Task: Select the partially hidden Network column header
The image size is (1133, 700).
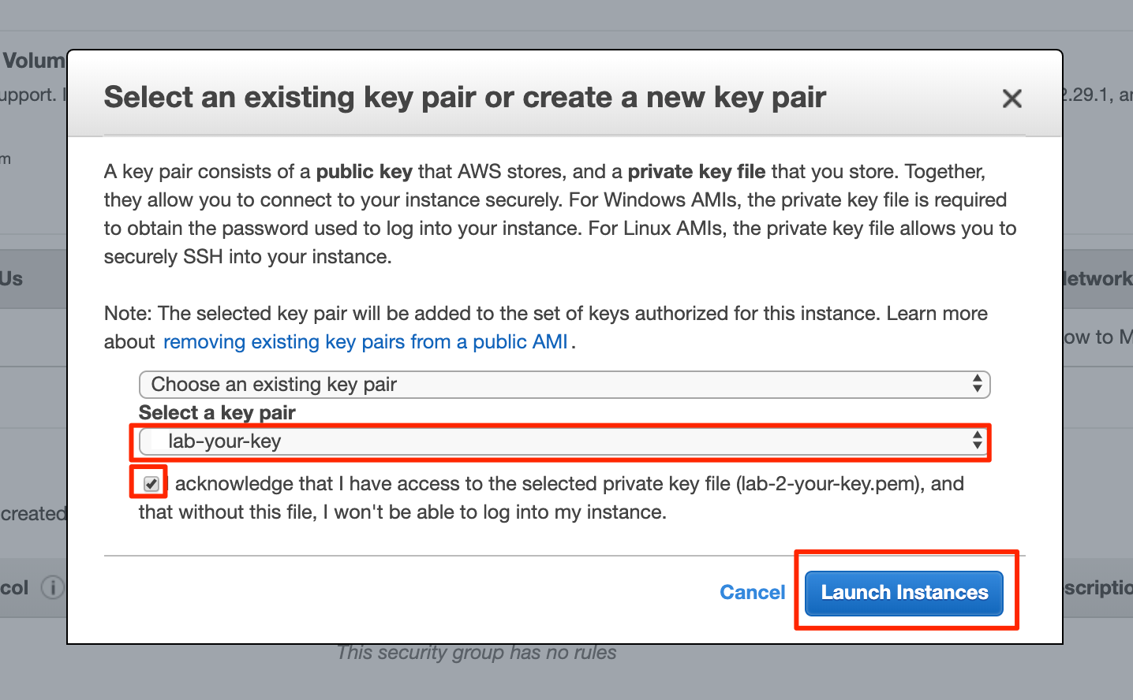Action: tap(1098, 278)
